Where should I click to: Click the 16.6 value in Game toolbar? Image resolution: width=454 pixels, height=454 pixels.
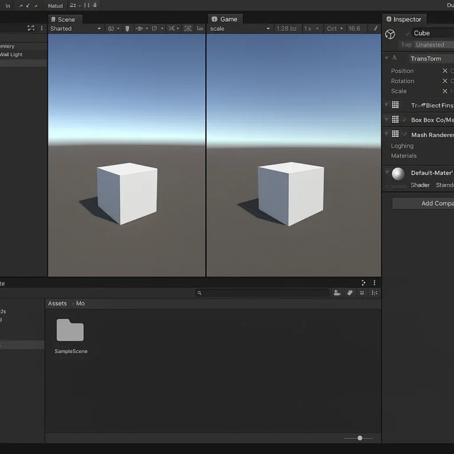354,28
